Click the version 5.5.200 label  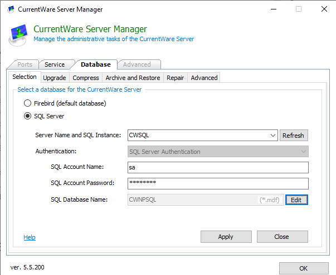27,267
